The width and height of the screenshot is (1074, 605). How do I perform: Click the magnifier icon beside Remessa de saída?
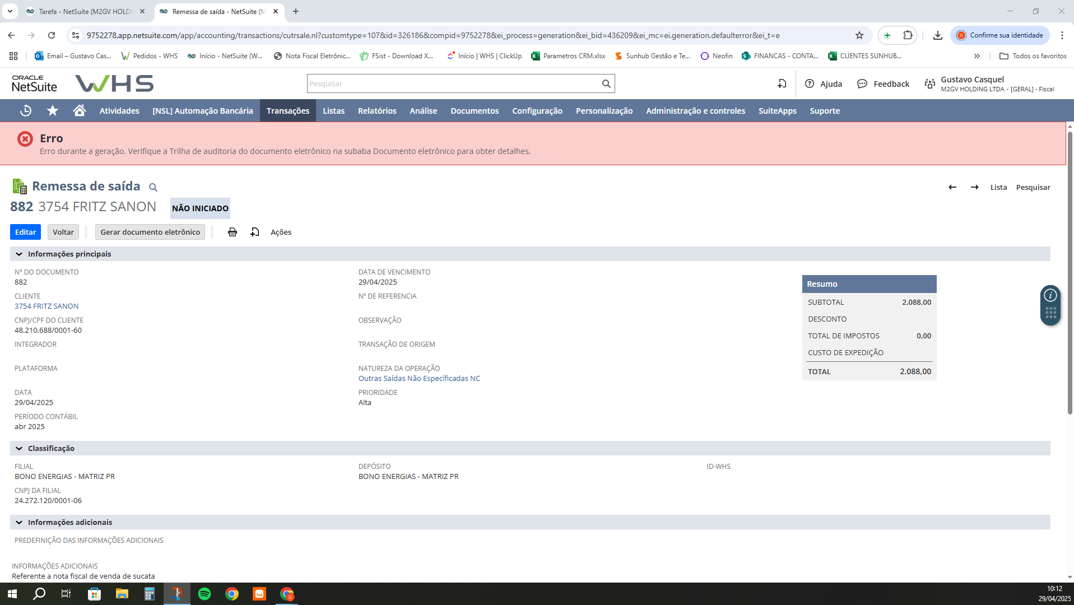pos(153,187)
